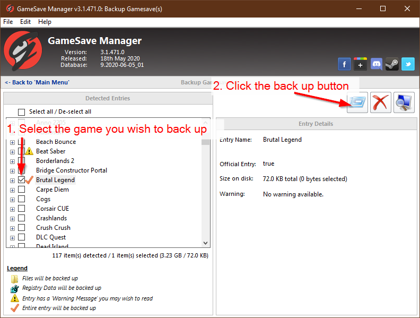Click the entries list scrollbar thumb
The width and height of the screenshot is (420, 318).
click(205, 142)
